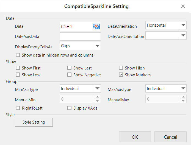Open the MaxAxisType dropdown
This screenshot has width=191, height=145.
pos(183,89)
